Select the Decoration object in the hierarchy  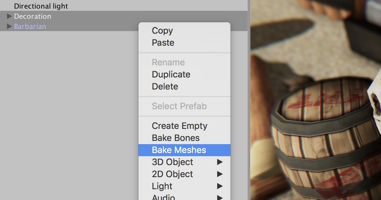32,16
